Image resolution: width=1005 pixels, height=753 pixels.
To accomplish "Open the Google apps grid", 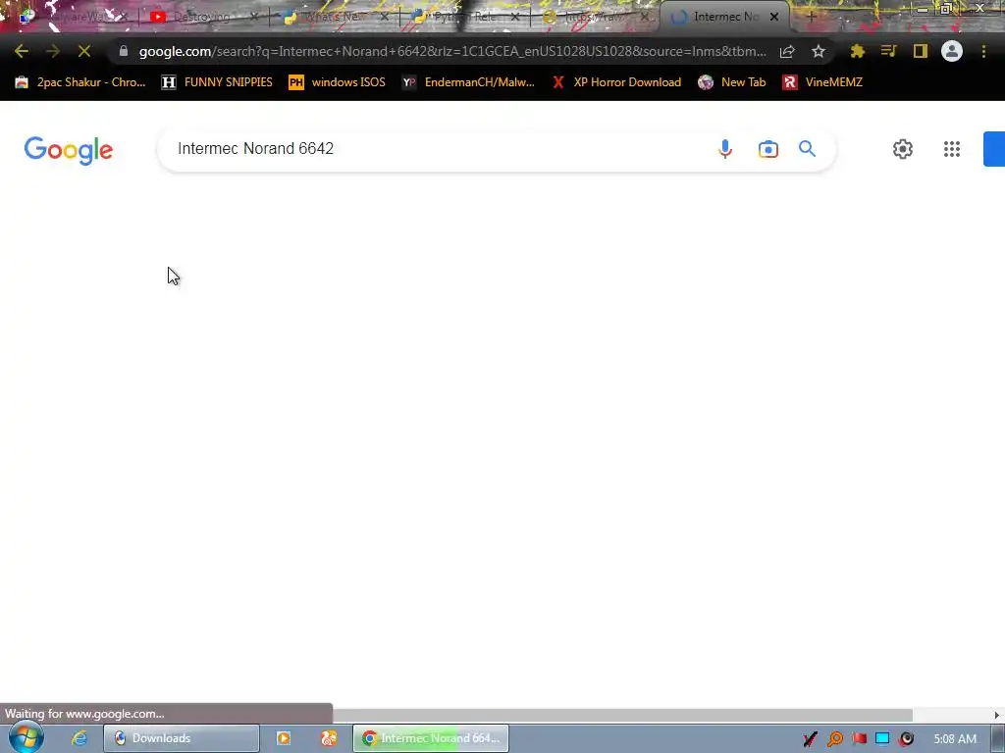I will (x=952, y=149).
